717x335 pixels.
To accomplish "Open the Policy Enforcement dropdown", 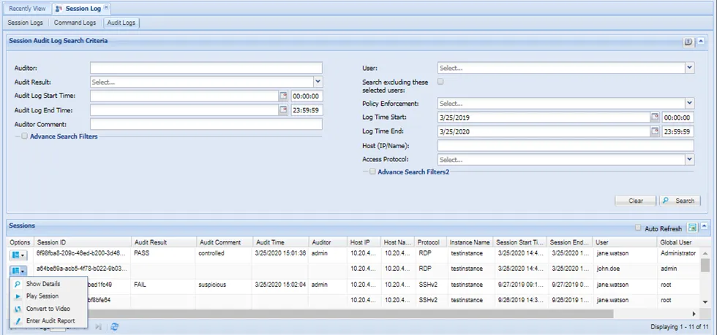I will (x=690, y=103).
